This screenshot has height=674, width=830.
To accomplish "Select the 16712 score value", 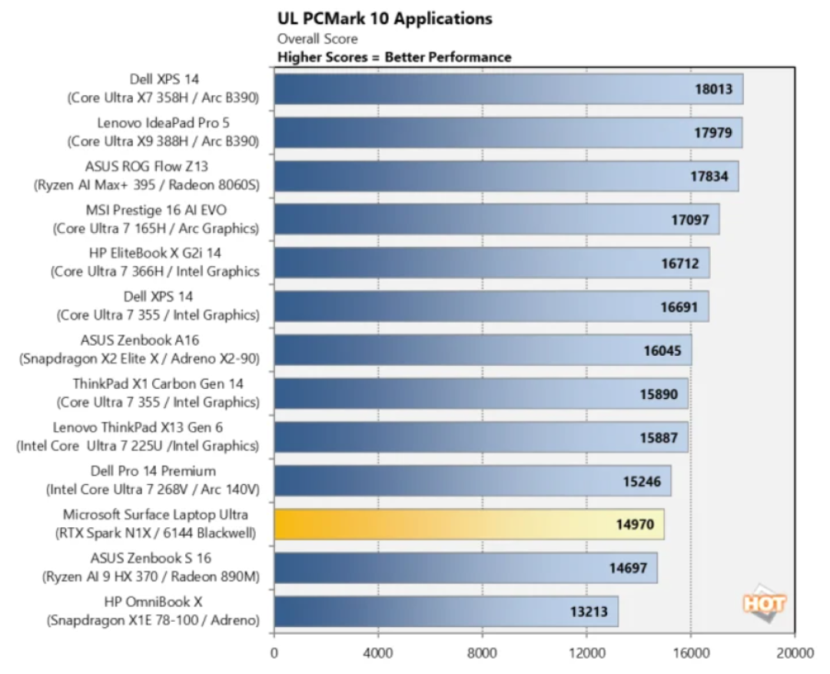I will pyautogui.click(x=680, y=263).
